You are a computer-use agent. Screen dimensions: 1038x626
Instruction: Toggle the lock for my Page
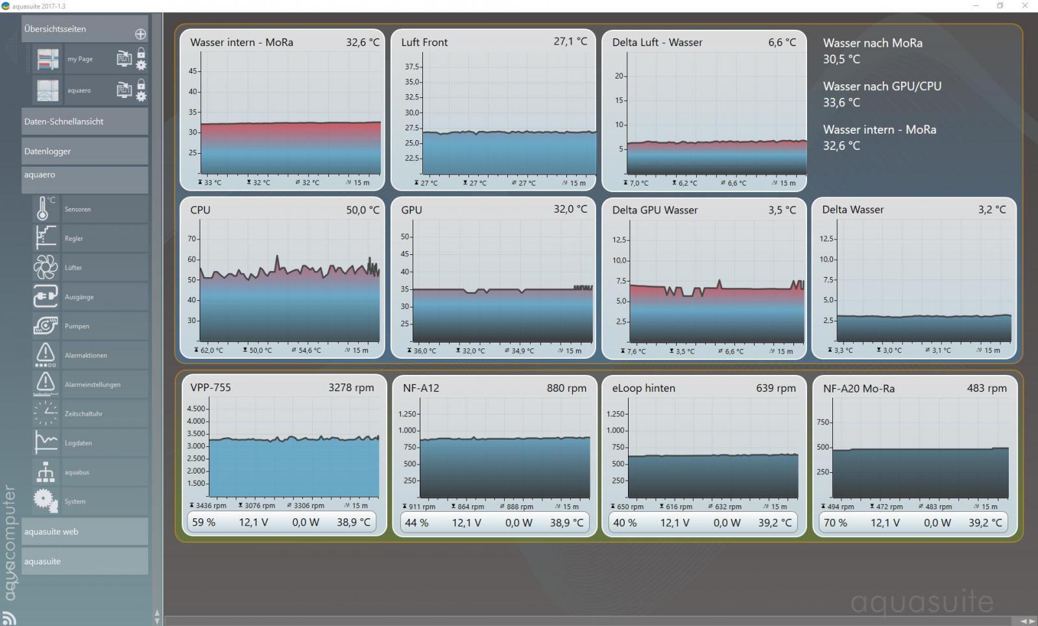pos(141,53)
